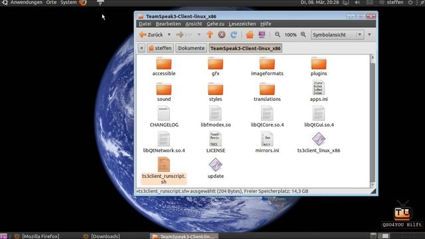Image resolution: width=425 pixels, height=239 pixels.
Task: Open the Ansicht menu
Action: tap(193, 24)
